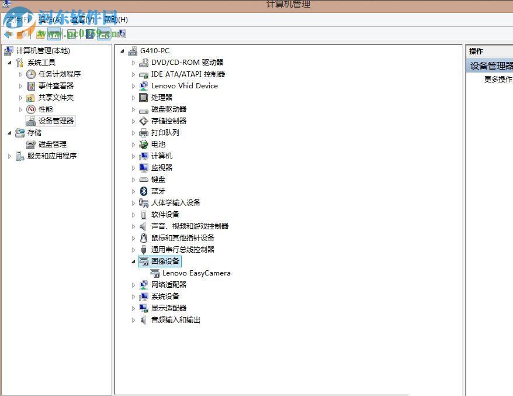Expand the DVD/CD-ROM 驱动器 node
This screenshot has height=396, width=513.
click(x=133, y=62)
